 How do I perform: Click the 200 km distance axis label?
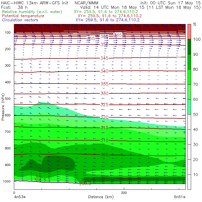124,193
